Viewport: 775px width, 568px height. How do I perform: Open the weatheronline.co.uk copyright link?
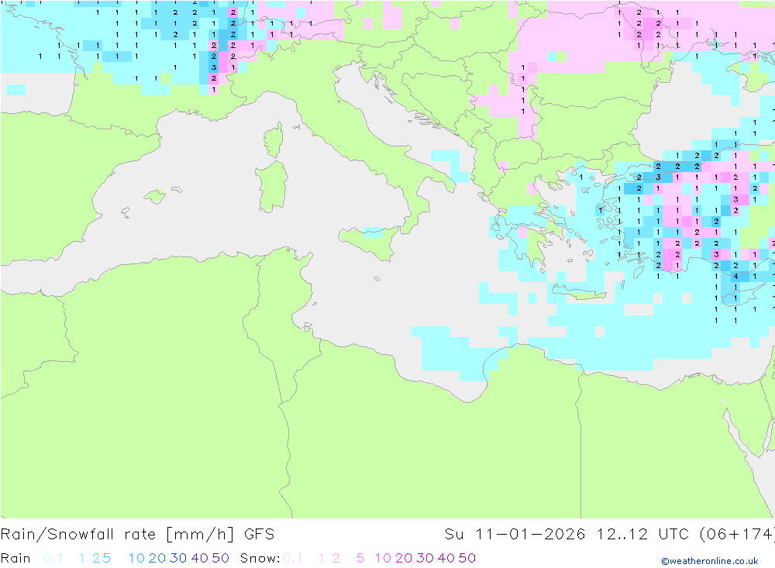(x=710, y=561)
